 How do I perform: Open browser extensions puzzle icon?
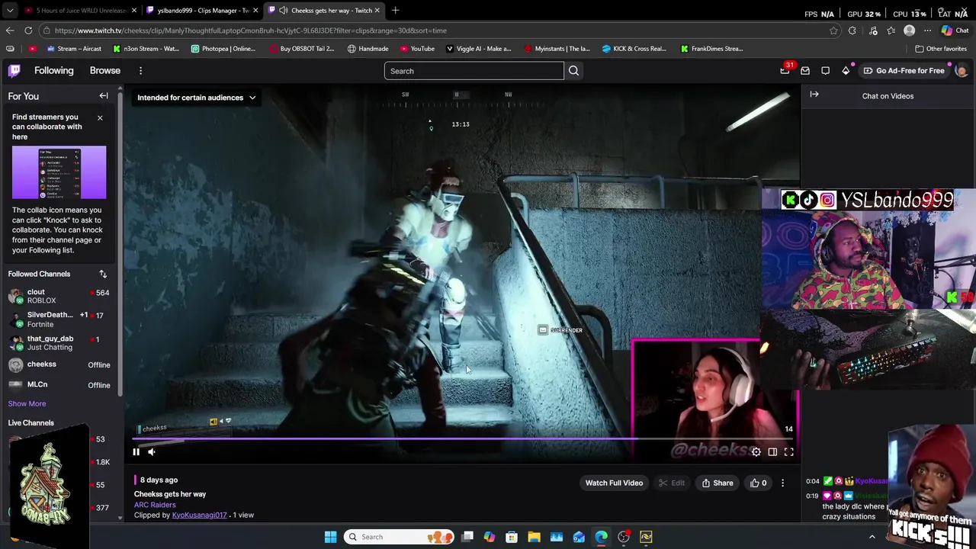(852, 30)
